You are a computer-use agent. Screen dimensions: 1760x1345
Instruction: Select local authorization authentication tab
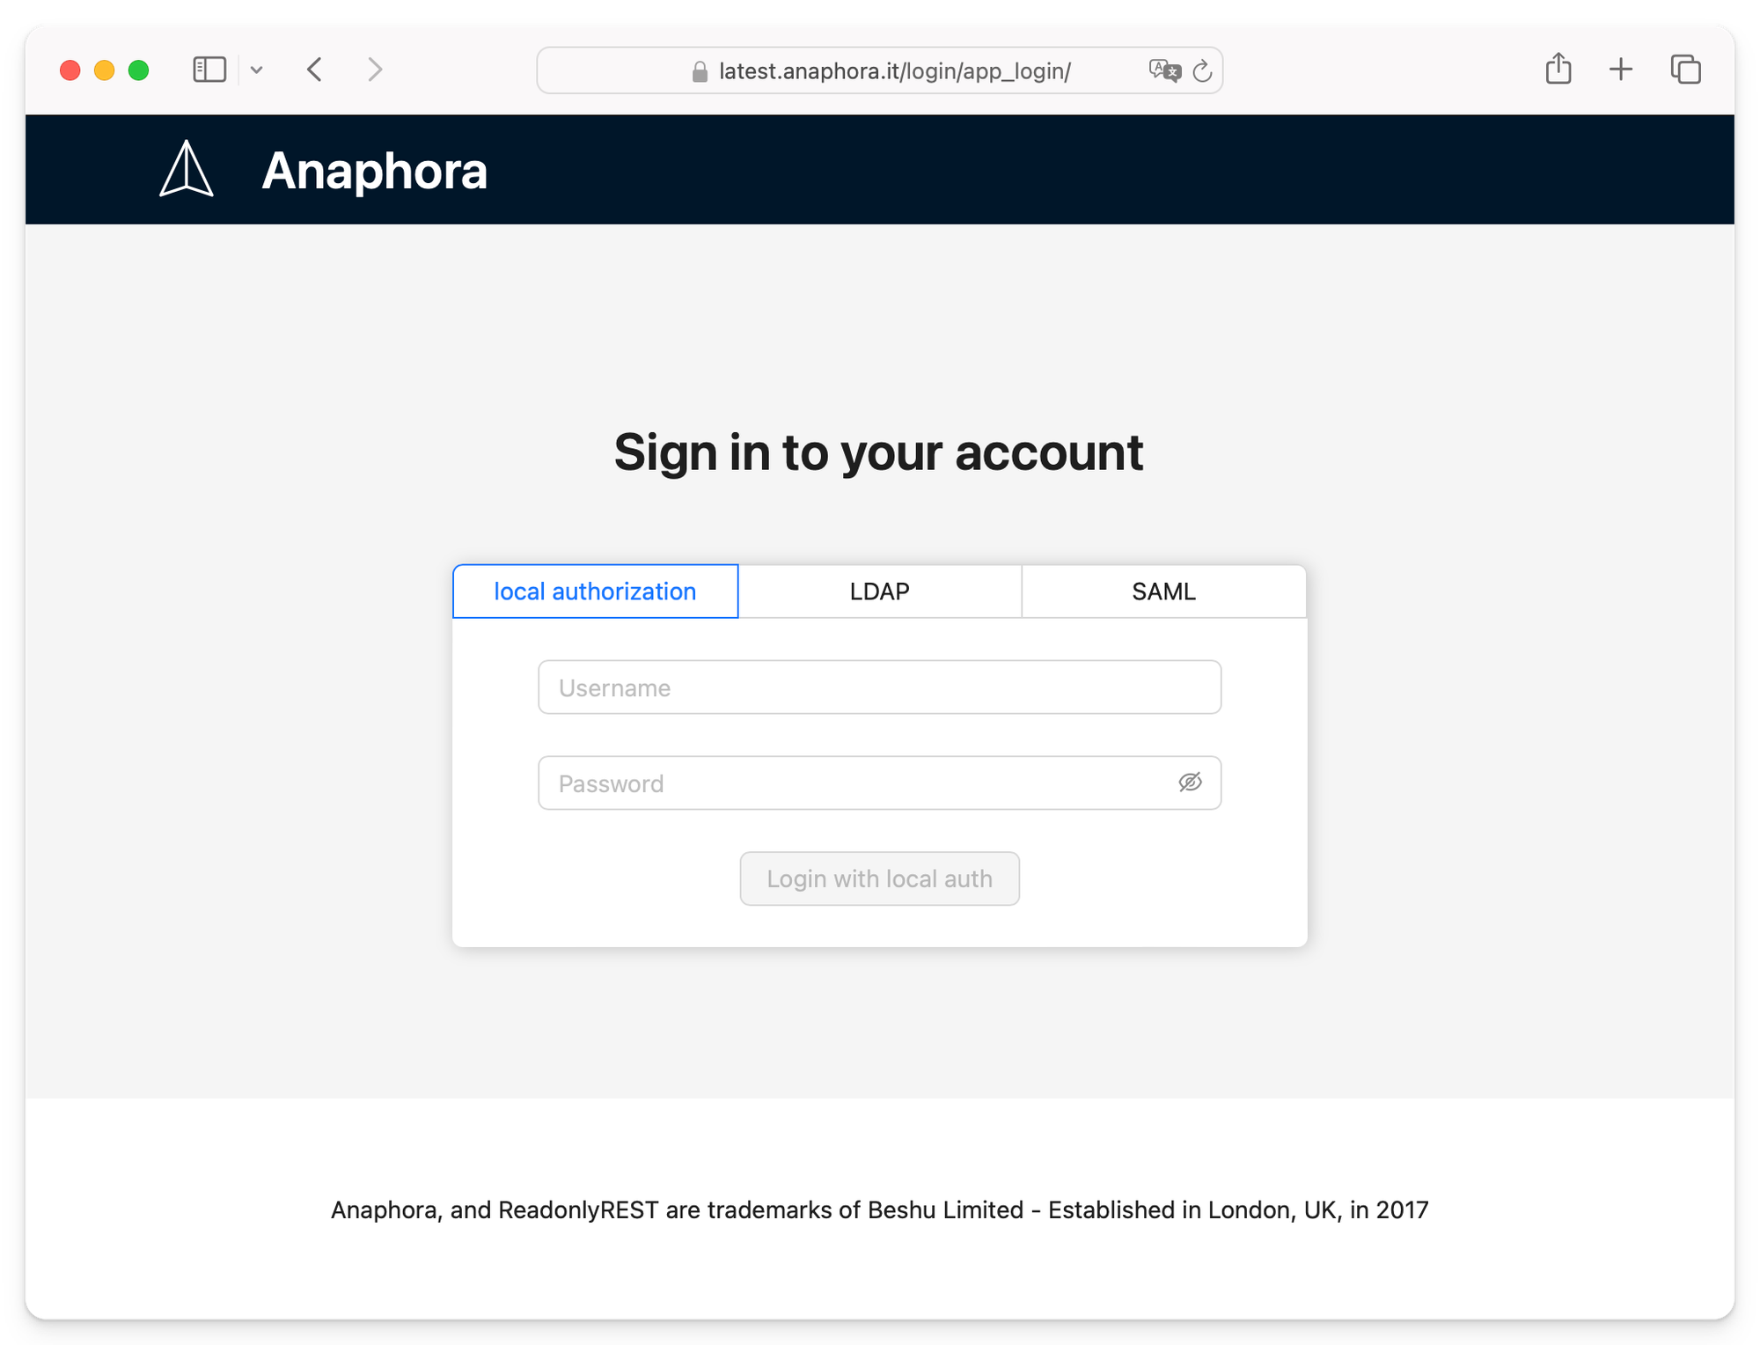pyautogui.click(x=595, y=591)
